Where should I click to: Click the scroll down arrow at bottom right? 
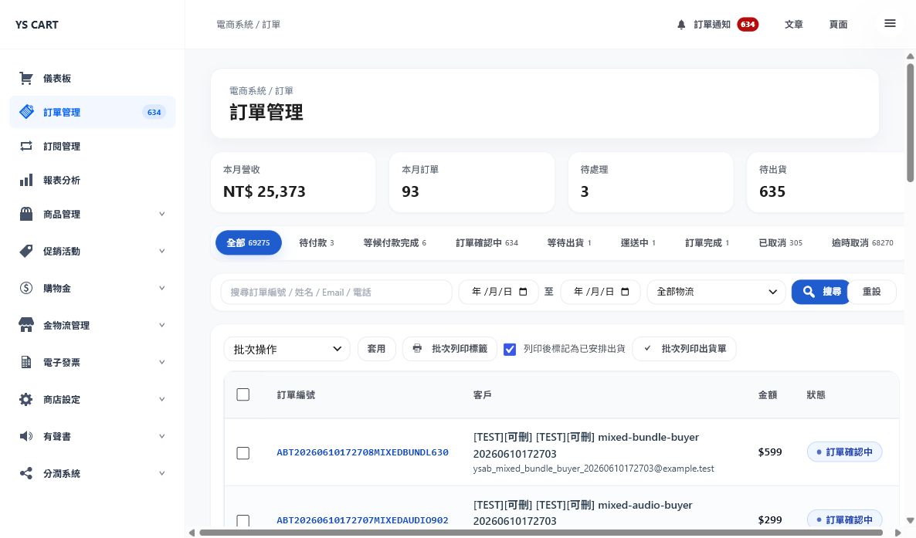pyautogui.click(x=910, y=520)
